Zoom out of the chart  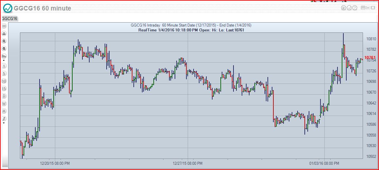click(4, 49)
